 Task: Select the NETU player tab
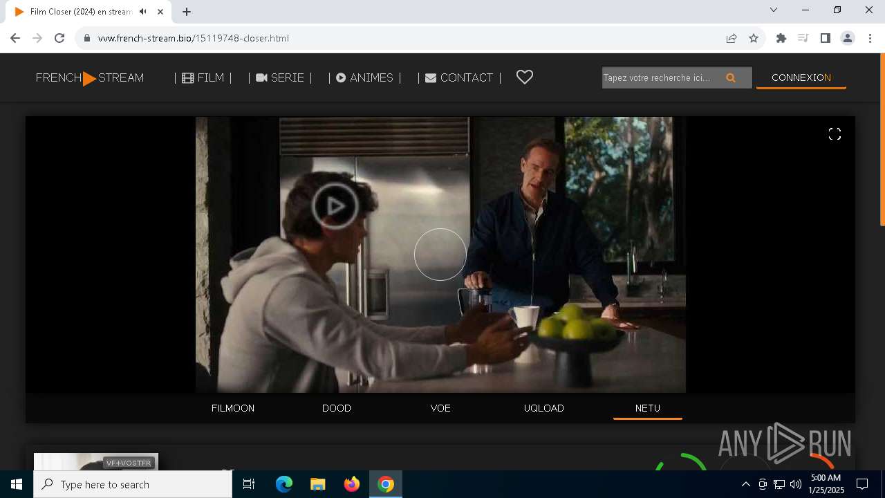click(x=648, y=408)
